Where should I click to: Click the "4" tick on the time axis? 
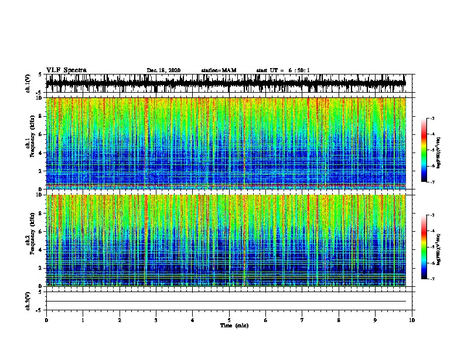click(x=193, y=320)
